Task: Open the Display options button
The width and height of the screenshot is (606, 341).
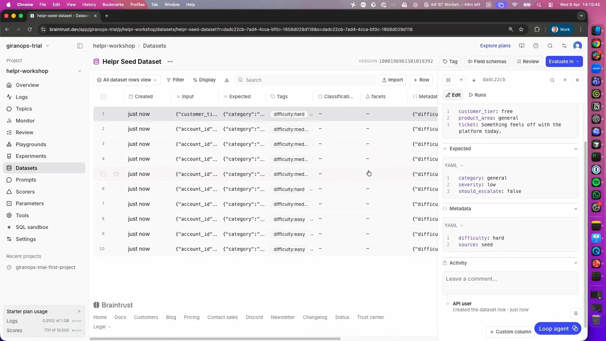Action: point(204,80)
